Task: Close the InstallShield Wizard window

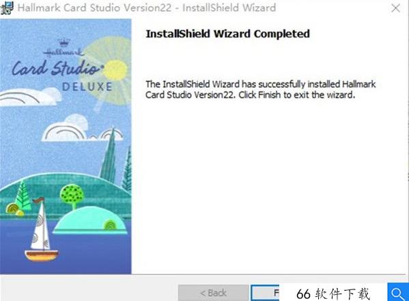Action: pos(396,8)
